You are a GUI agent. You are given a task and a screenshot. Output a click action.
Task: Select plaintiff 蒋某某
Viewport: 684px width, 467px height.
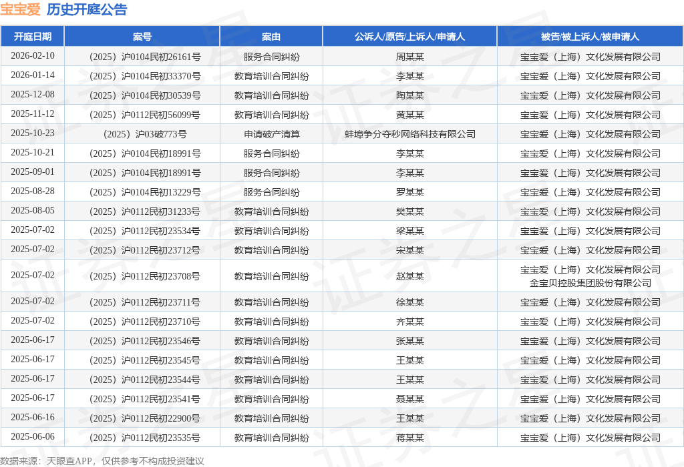click(x=410, y=438)
